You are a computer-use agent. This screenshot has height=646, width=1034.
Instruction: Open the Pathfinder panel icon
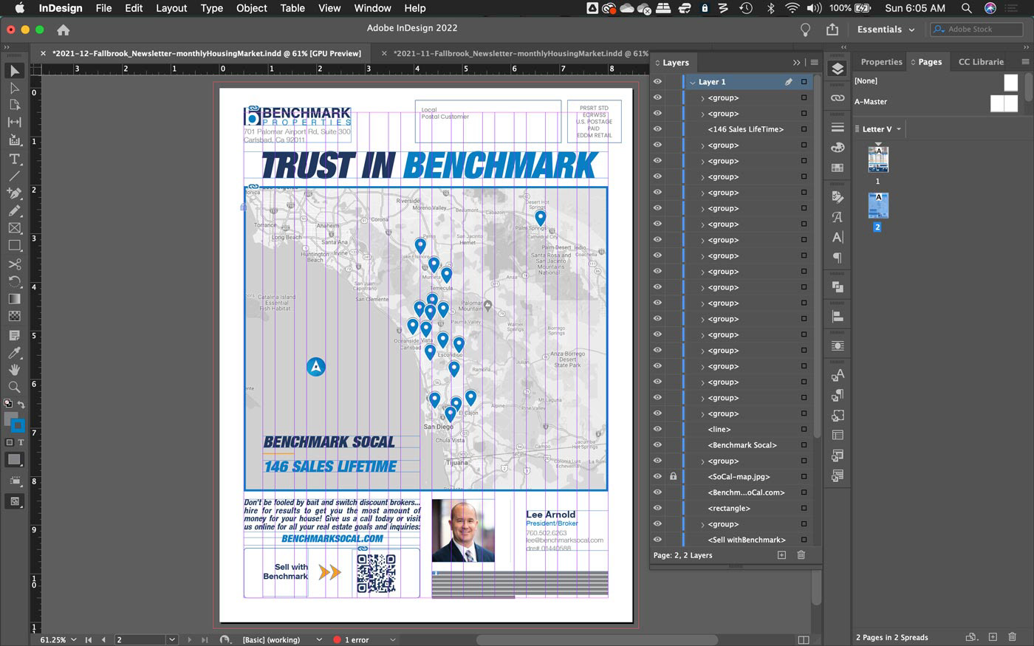point(837,286)
